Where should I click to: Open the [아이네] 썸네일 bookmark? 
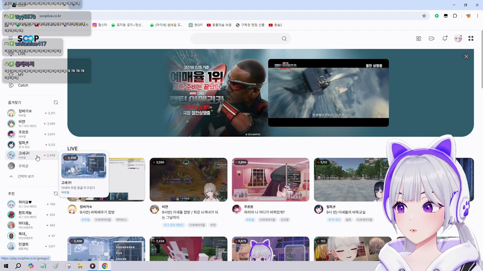point(166,25)
